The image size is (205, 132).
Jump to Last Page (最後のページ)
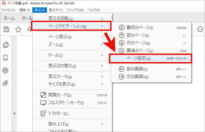pos(139,51)
